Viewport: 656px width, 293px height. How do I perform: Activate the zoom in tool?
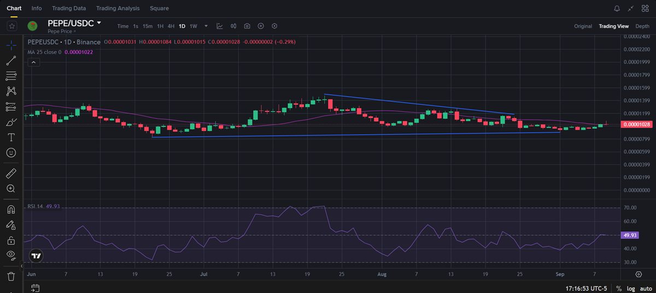point(11,188)
